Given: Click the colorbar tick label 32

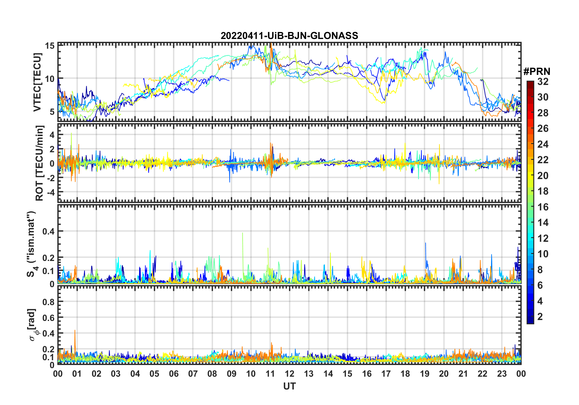Looking at the screenshot, I should pos(543,82).
